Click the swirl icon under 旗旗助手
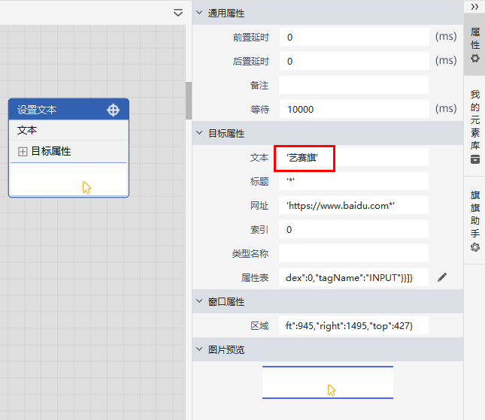 (x=474, y=247)
